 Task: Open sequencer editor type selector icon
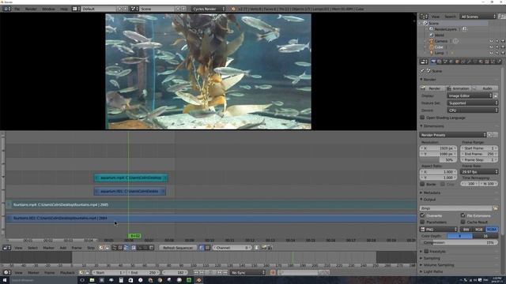[x=7, y=248]
